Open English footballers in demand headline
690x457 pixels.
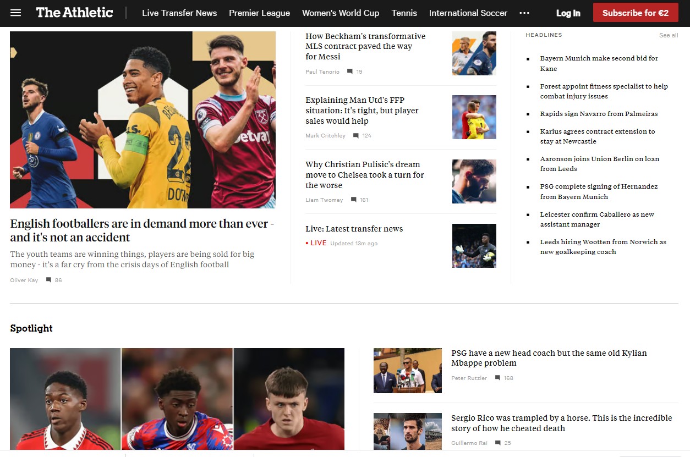[x=142, y=230]
